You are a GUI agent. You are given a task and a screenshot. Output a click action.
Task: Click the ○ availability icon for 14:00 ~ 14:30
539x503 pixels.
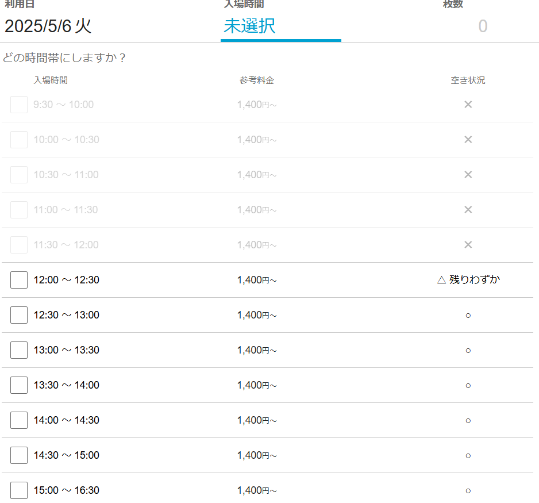point(468,420)
